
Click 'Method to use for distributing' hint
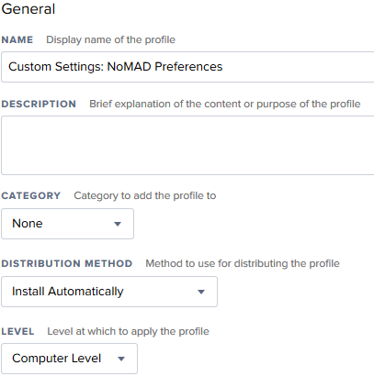243,263
